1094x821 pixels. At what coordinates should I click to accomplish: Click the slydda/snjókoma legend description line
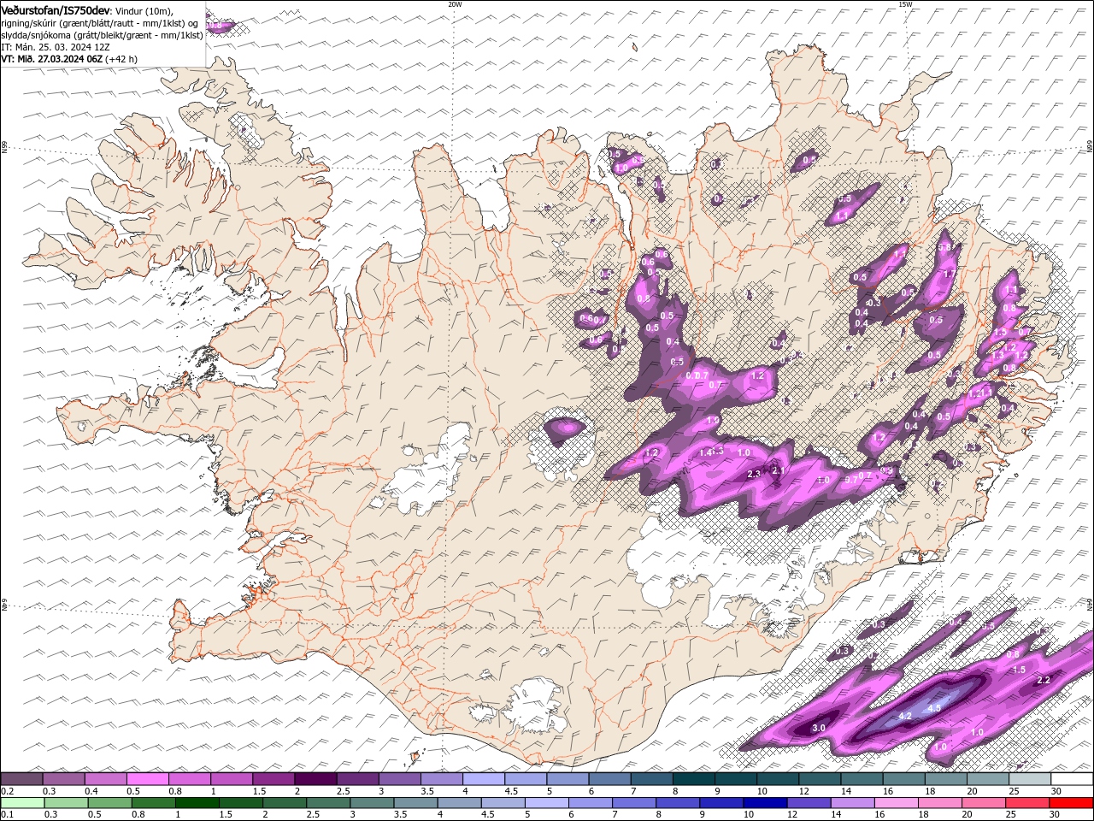[x=102, y=35]
